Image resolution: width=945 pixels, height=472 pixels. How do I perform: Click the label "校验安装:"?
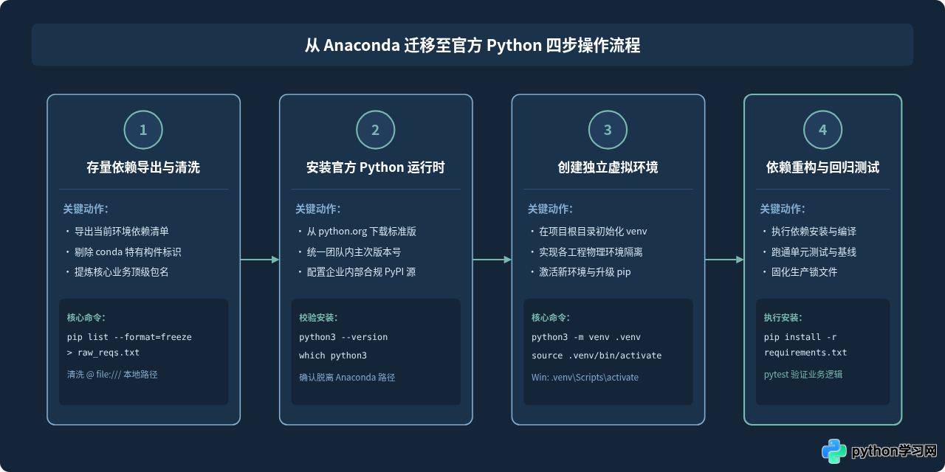point(318,317)
